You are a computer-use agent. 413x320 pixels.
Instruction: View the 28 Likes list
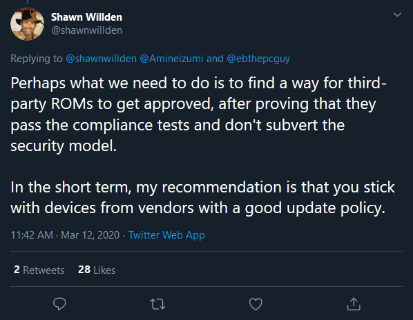[x=97, y=270]
